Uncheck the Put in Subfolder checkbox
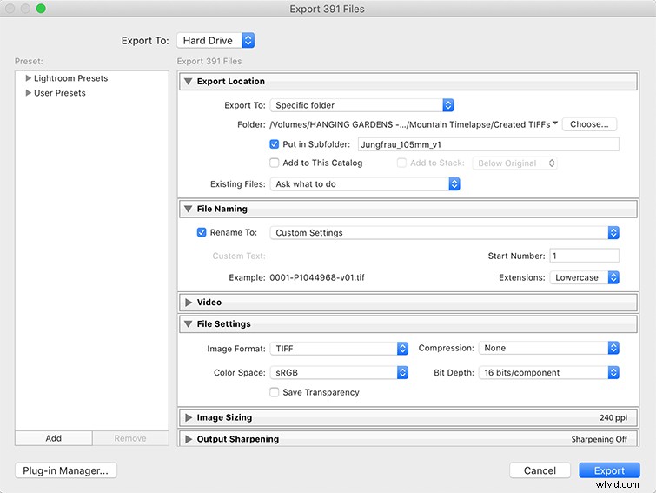656x493 pixels. tap(275, 144)
